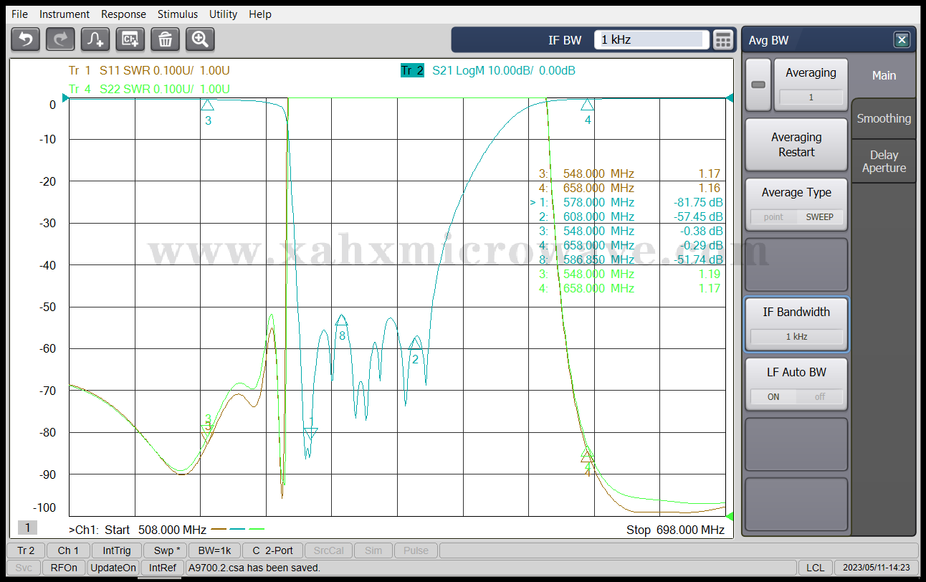The height and width of the screenshot is (582, 926).
Task: Click the window number 1 box
Action: click(27, 528)
